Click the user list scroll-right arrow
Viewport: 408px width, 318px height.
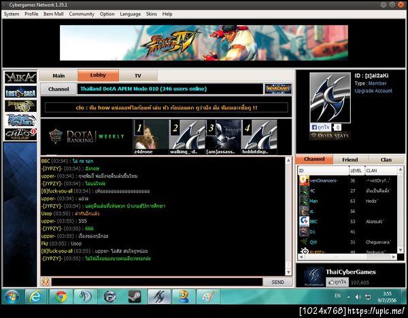[394, 256]
